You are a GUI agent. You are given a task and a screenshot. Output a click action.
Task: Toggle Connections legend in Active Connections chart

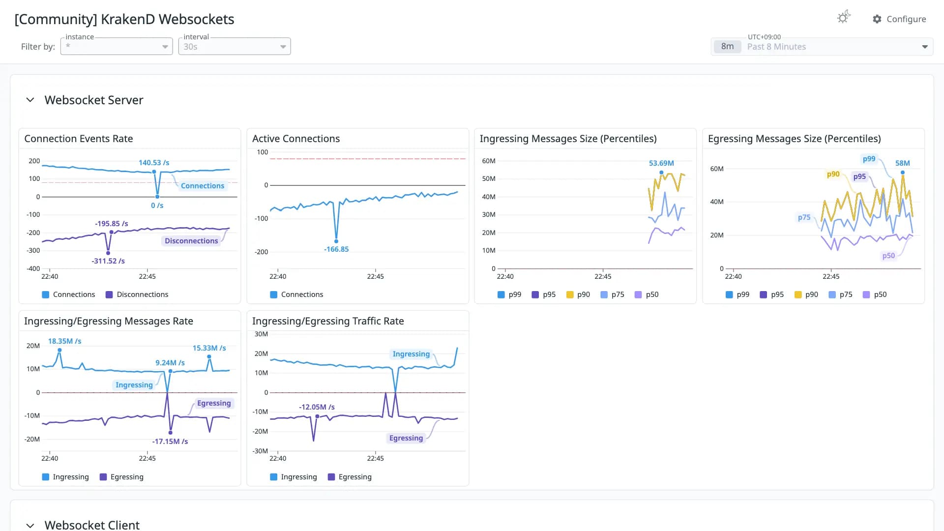click(x=296, y=295)
